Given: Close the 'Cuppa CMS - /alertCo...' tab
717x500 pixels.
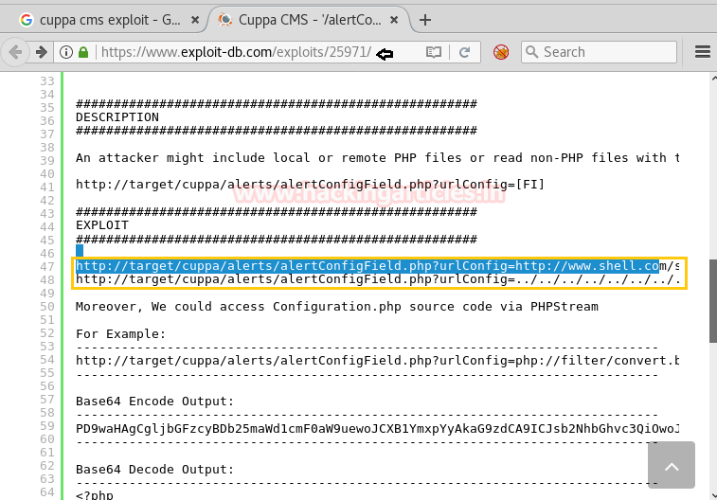Looking at the screenshot, I should tap(394, 20).
